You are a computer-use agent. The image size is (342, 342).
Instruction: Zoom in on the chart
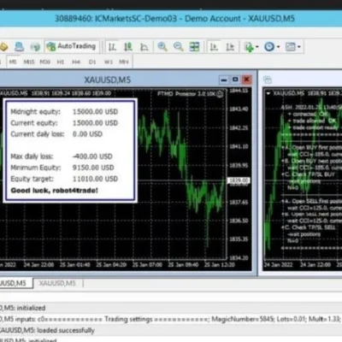point(162,46)
